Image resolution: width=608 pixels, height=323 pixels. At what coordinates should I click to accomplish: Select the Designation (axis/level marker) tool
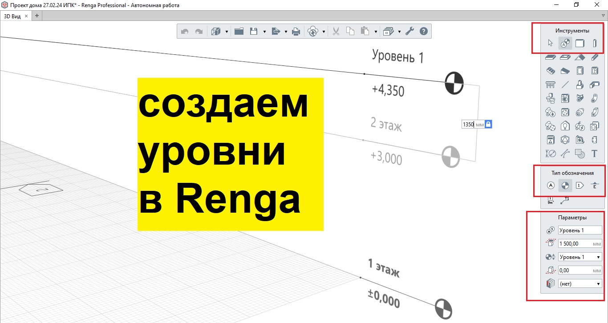(565, 43)
